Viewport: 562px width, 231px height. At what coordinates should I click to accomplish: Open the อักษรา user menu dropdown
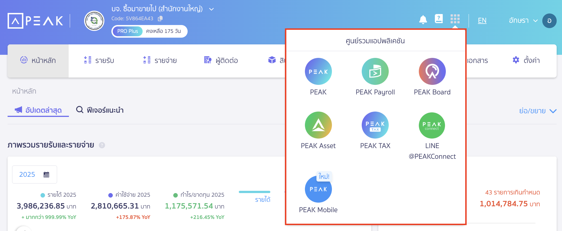click(x=523, y=21)
